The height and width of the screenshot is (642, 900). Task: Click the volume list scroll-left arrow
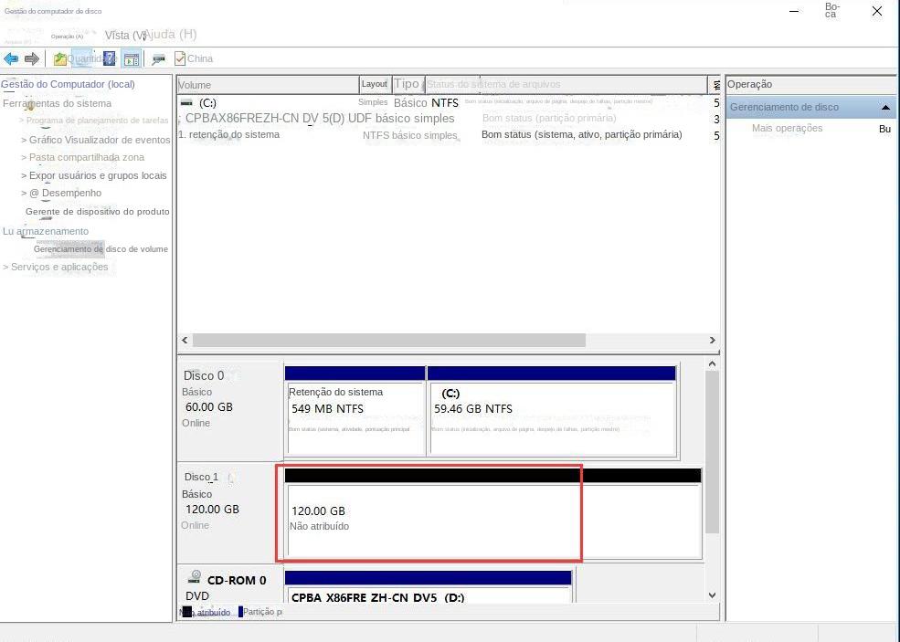tap(185, 341)
